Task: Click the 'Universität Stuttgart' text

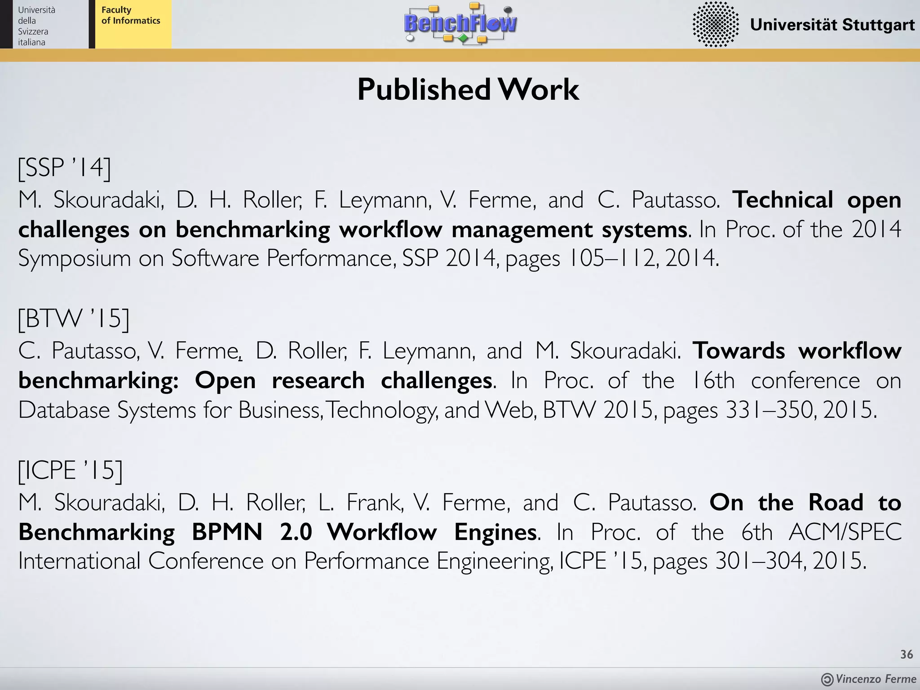Action: click(832, 25)
